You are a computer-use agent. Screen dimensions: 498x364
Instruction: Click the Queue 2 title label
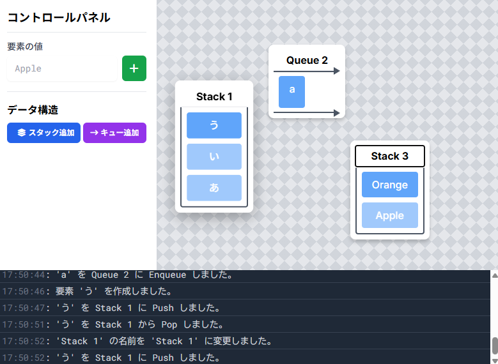pos(307,60)
